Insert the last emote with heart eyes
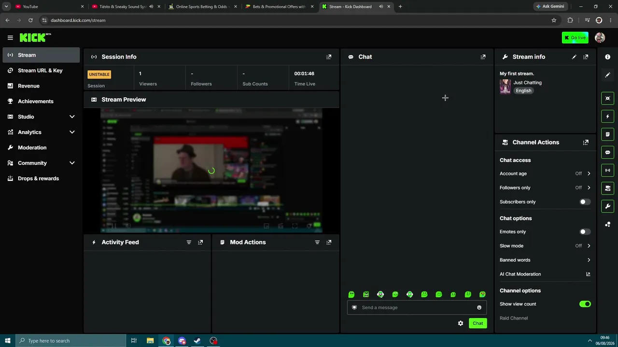The width and height of the screenshot is (618, 347). click(x=482, y=294)
